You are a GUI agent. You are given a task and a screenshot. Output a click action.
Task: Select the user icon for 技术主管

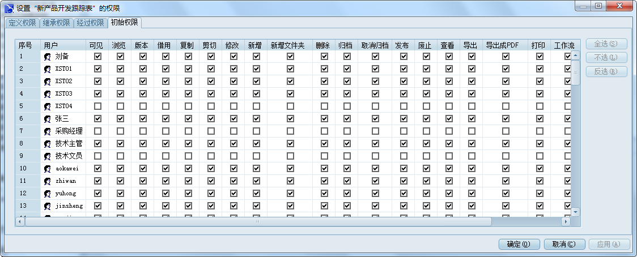click(48, 144)
